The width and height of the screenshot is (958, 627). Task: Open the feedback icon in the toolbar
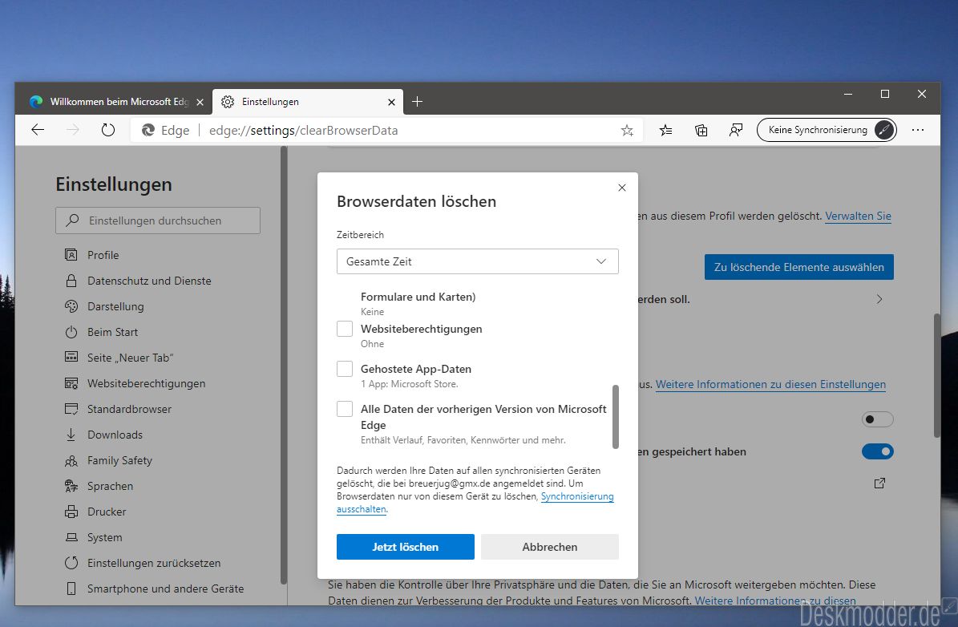tap(736, 130)
